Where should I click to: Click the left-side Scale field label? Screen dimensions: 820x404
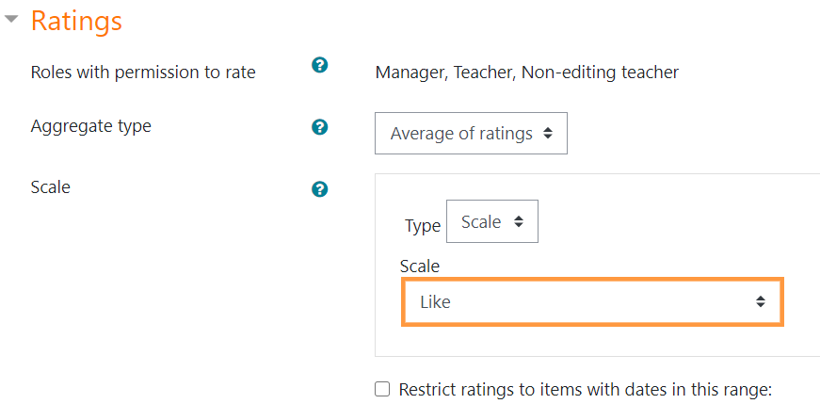[x=51, y=186]
